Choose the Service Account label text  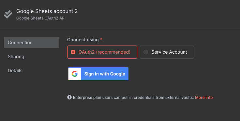pyautogui.click(x=169, y=52)
